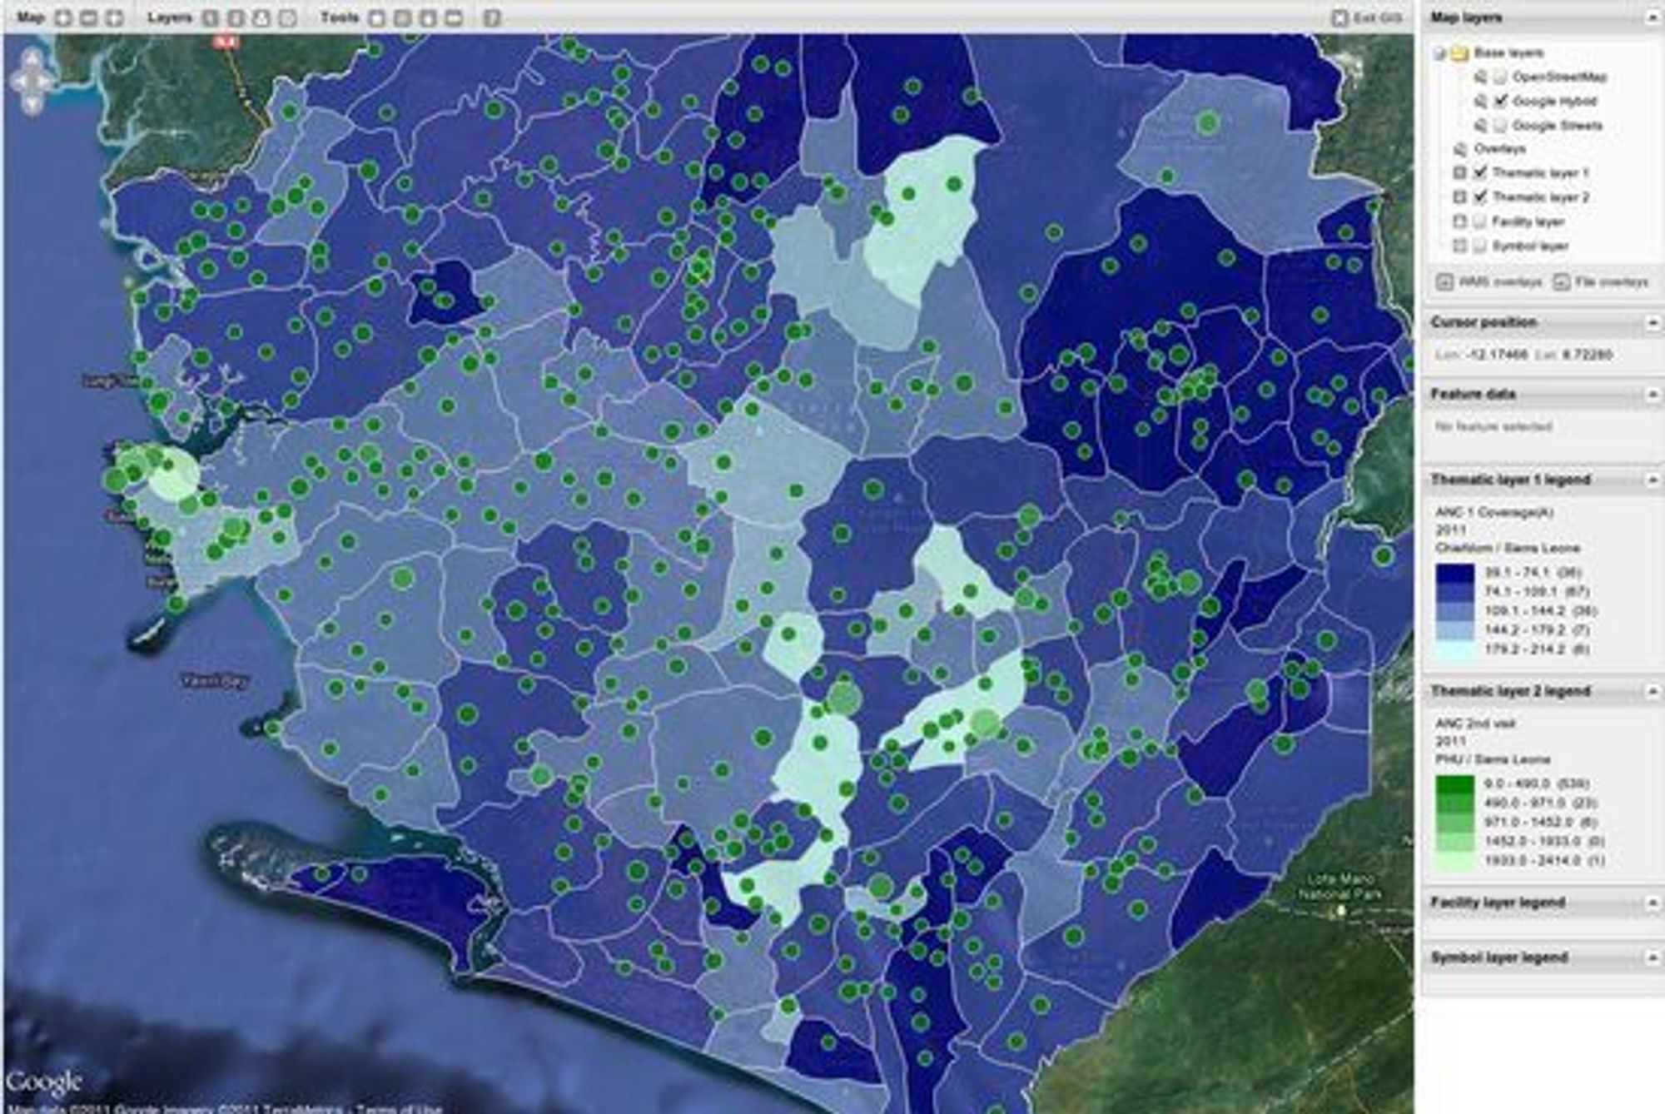Click the third button in the Tools toolbar group
This screenshot has height=1114, width=1665.
coord(428,17)
